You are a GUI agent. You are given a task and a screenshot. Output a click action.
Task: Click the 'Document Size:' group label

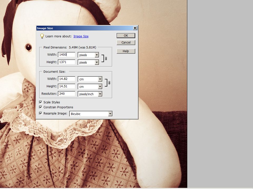[x=54, y=71]
